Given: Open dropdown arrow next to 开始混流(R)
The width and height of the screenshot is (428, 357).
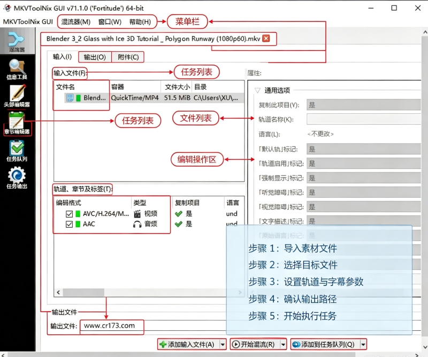Looking at the screenshot, I should pyautogui.click(x=284, y=345).
